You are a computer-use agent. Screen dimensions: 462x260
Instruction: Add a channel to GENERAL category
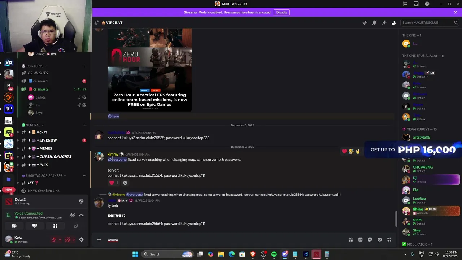84,125
